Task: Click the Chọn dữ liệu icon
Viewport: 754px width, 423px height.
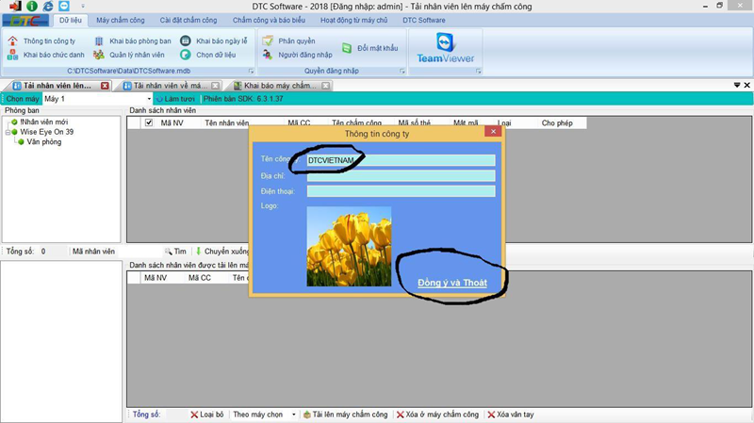Action: tap(186, 56)
